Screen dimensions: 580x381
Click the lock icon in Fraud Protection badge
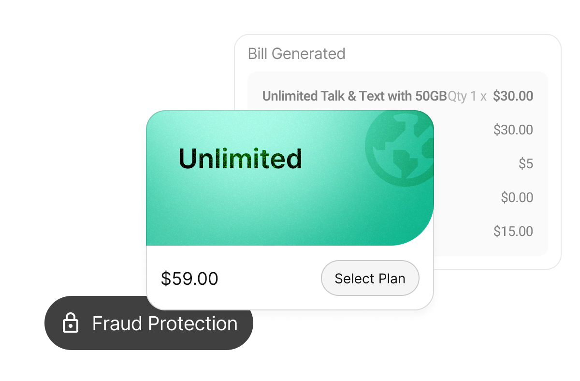71,323
